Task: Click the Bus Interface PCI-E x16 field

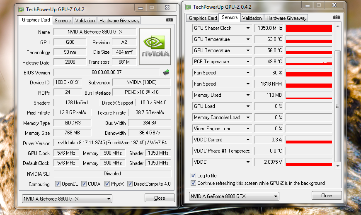Action: click(x=142, y=92)
